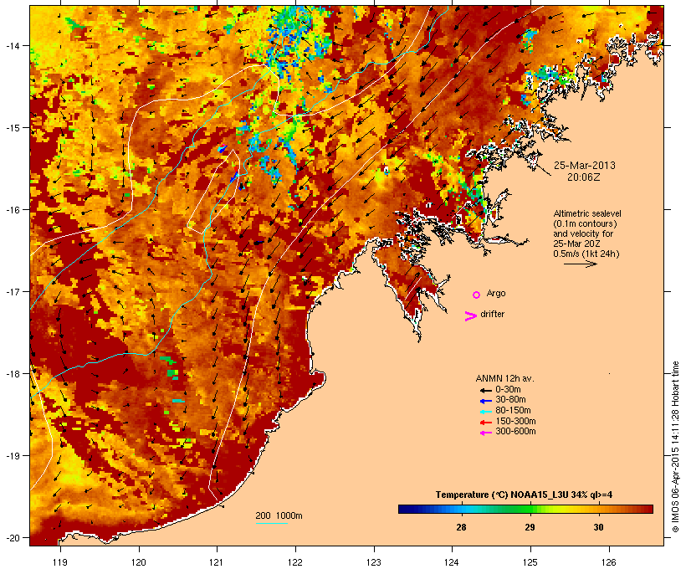Viewport: 686px width, 569px height.
Task: Click longitude axis label 120
Action: (x=138, y=562)
